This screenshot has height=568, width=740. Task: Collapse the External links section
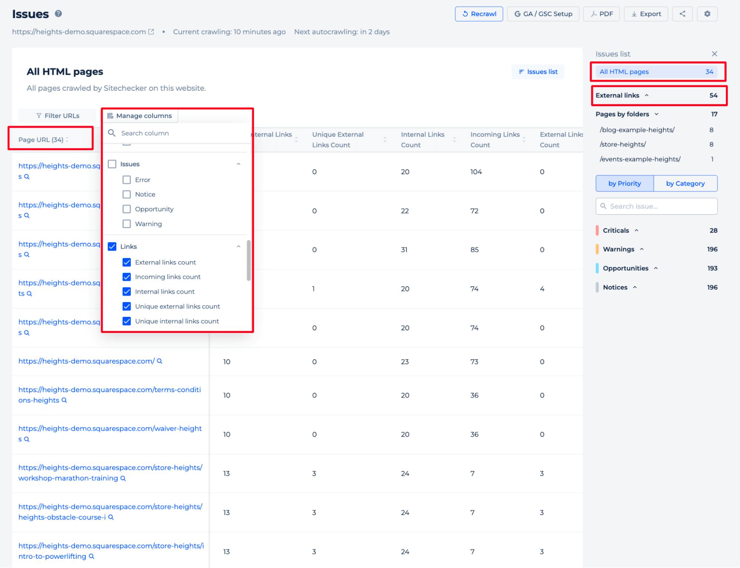pyautogui.click(x=646, y=96)
